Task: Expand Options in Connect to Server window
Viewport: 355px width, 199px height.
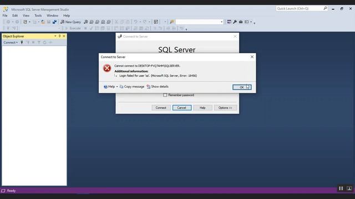Action: 225,108
